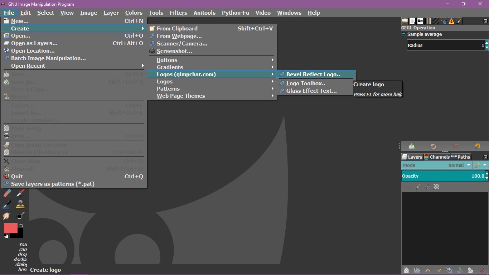Switch to the Paths tab

(461, 157)
